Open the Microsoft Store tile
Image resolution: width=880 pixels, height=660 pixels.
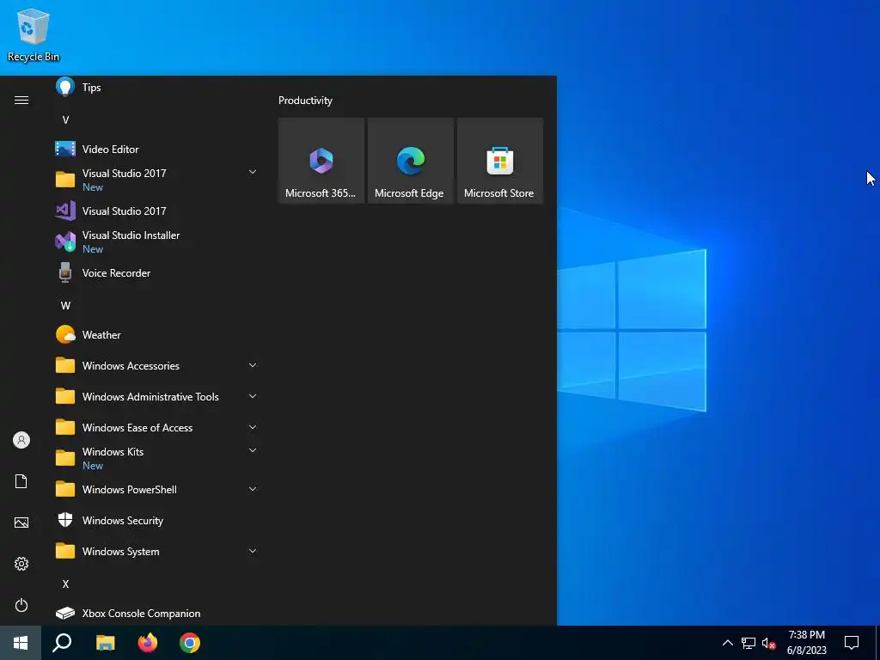tap(500, 161)
